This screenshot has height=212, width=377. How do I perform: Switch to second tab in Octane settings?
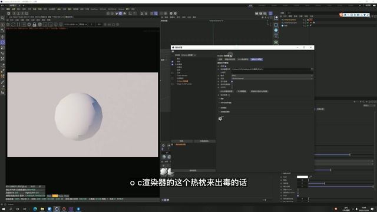click(x=230, y=59)
